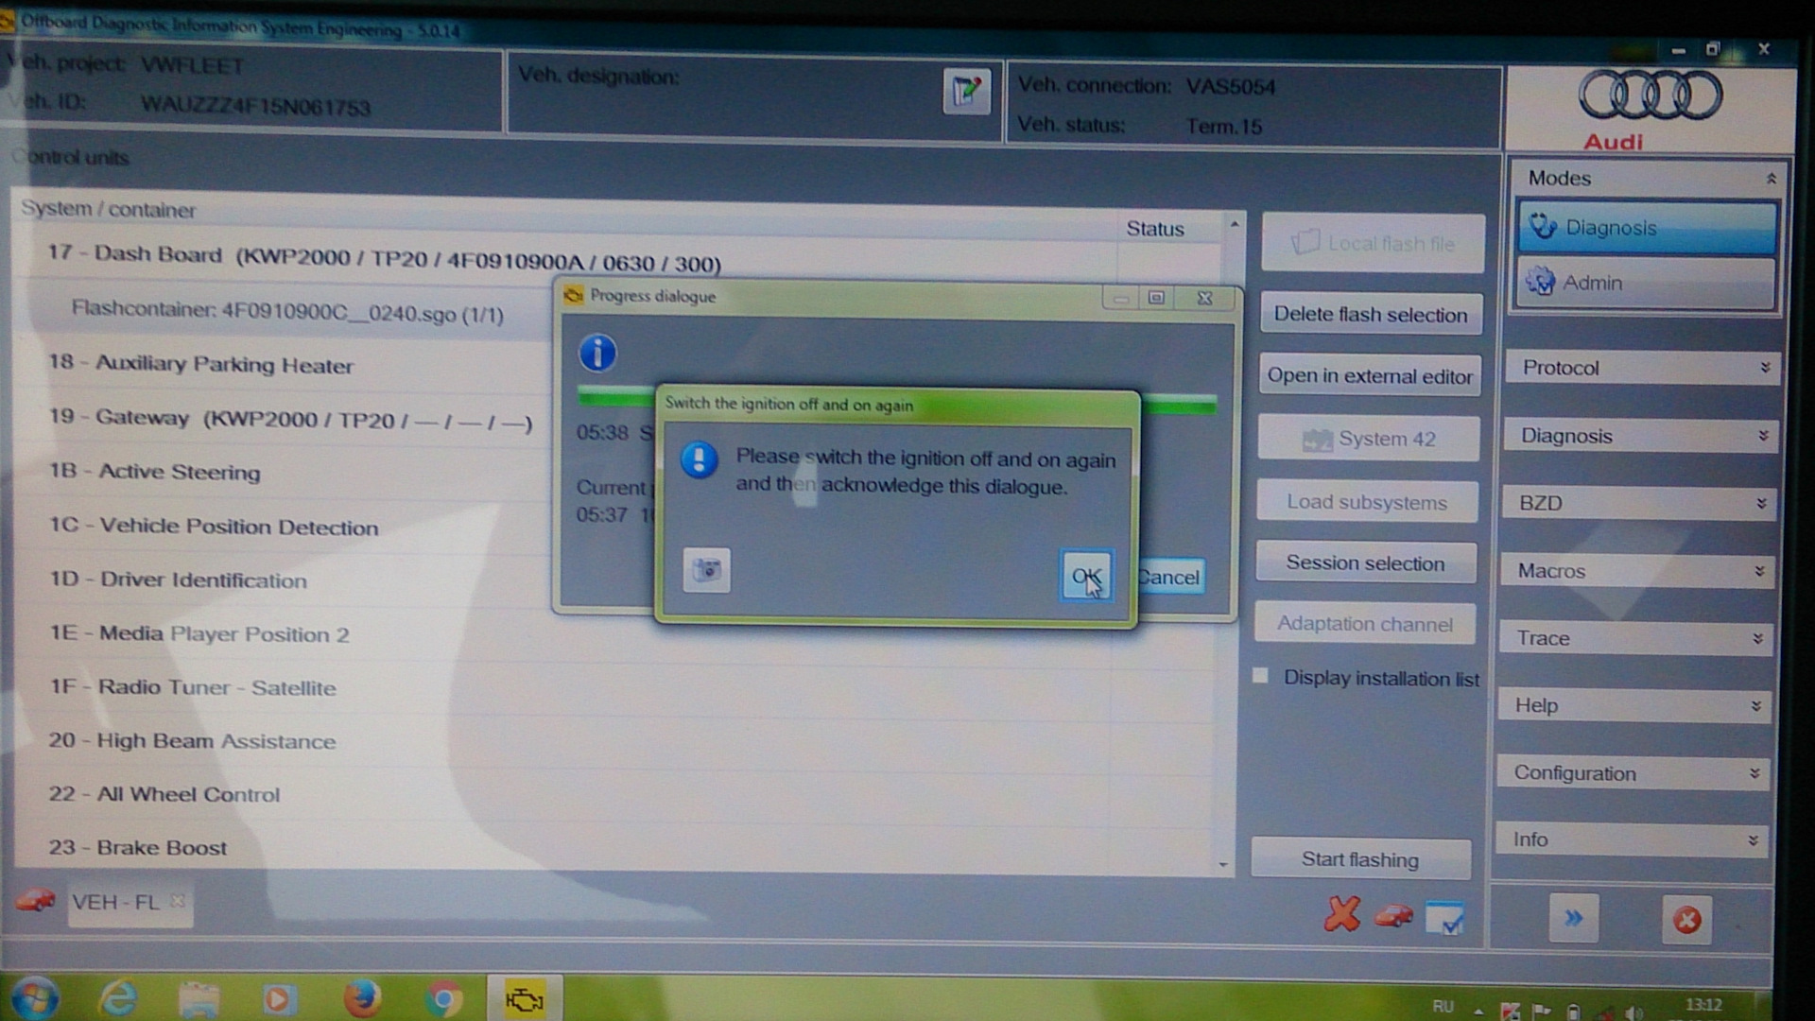Click the checklist checkmark icon at bottom
Viewport: 1815px width, 1021px height.
pyautogui.click(x=1444, y=917)
